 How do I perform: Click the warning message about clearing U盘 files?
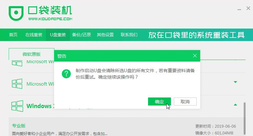click(x=135, y=74)
